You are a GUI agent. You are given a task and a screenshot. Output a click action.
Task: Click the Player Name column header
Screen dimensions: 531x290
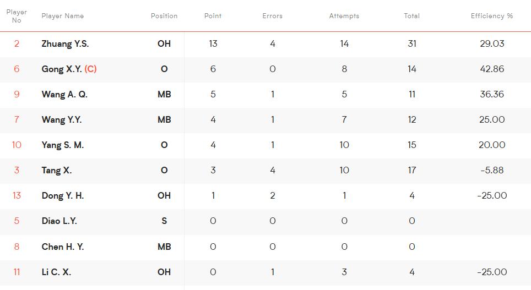pyautogui.click(x=63, y=16)
